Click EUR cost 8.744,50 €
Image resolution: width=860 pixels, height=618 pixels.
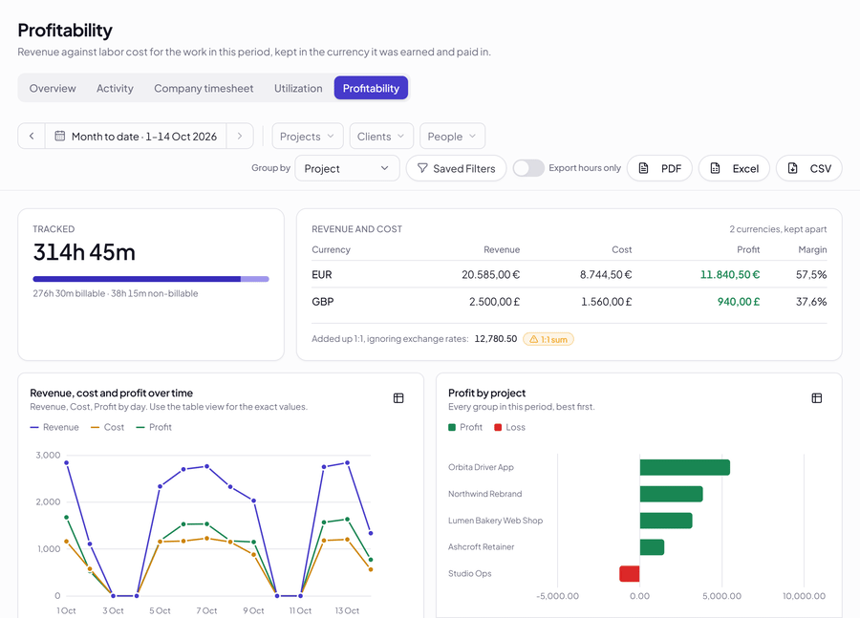click(606, 275)
